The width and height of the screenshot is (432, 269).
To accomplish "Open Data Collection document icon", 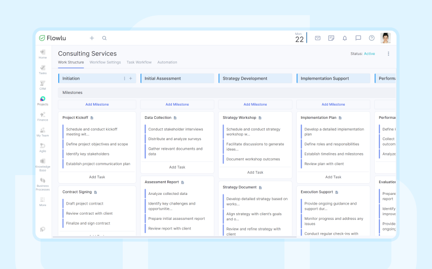I will coord(175,118).
